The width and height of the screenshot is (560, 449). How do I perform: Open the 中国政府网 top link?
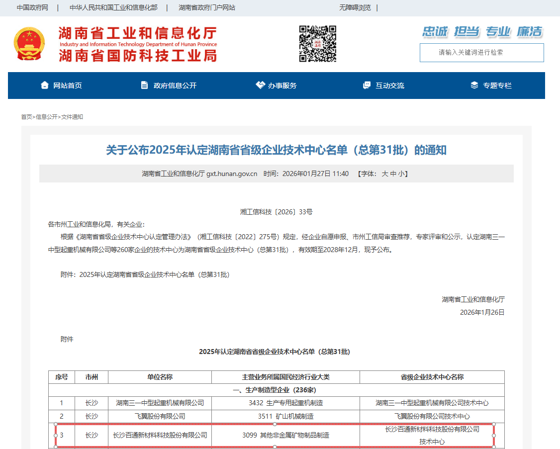(x=32, y=7)
